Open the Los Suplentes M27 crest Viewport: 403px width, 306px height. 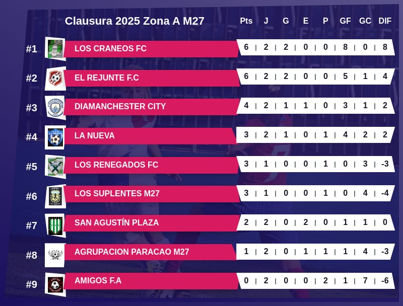tap(55, 196)
